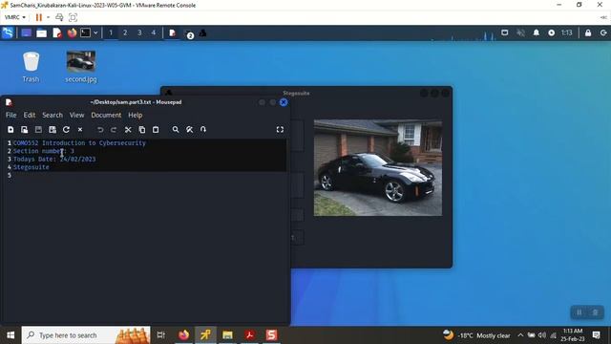611x344 pixels.
Task: Enter VMware full screen mode
Action: pyautogui.click(x=73, y=17)
